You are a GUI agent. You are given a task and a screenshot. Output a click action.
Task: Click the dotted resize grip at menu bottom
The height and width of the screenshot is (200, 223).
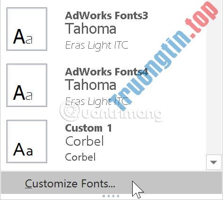[111, 196]
